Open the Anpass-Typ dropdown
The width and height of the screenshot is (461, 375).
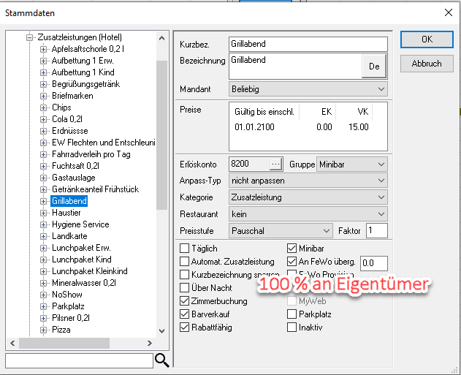308,181
